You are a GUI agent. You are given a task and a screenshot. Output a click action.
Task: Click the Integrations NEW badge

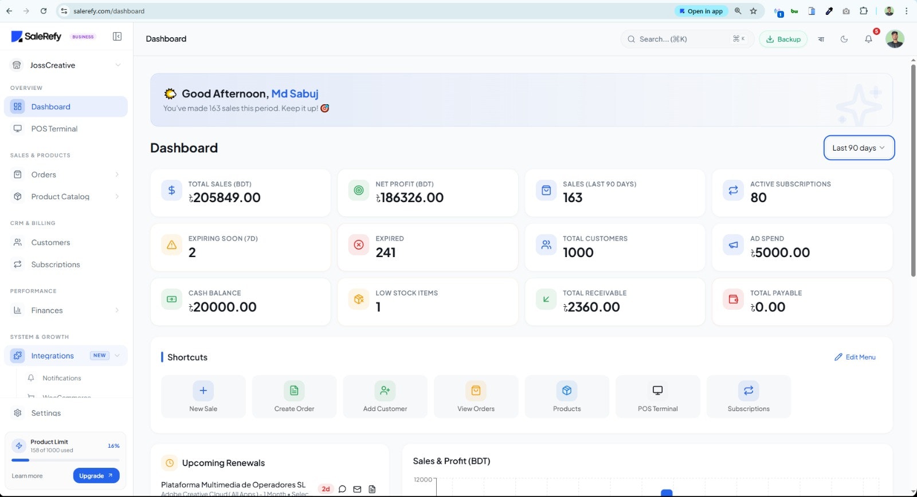(100, 356)
